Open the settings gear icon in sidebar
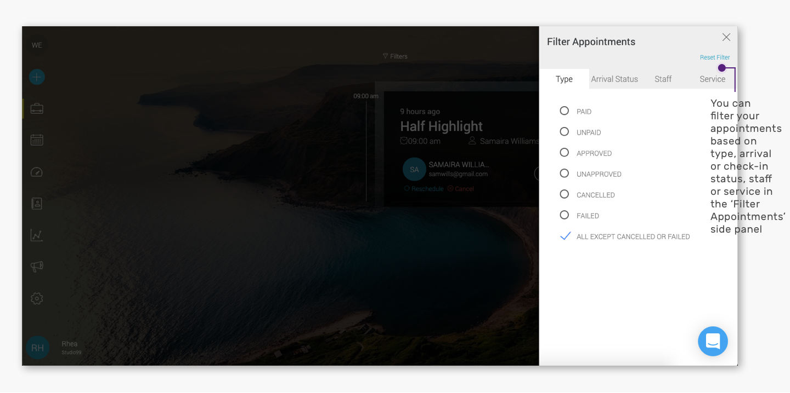The width and height of the screenshot is (790, 393). pos(37,298)
